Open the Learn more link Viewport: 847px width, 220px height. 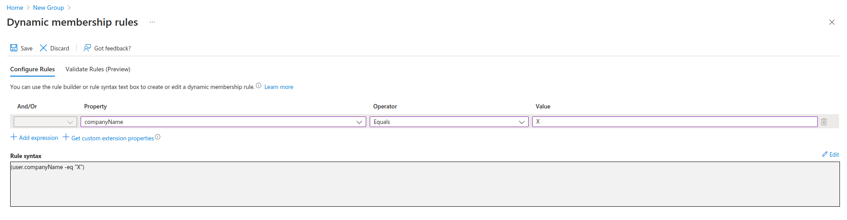278,87
